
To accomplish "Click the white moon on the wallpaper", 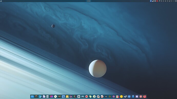I will pyautogui.click(x=98, y=69).
